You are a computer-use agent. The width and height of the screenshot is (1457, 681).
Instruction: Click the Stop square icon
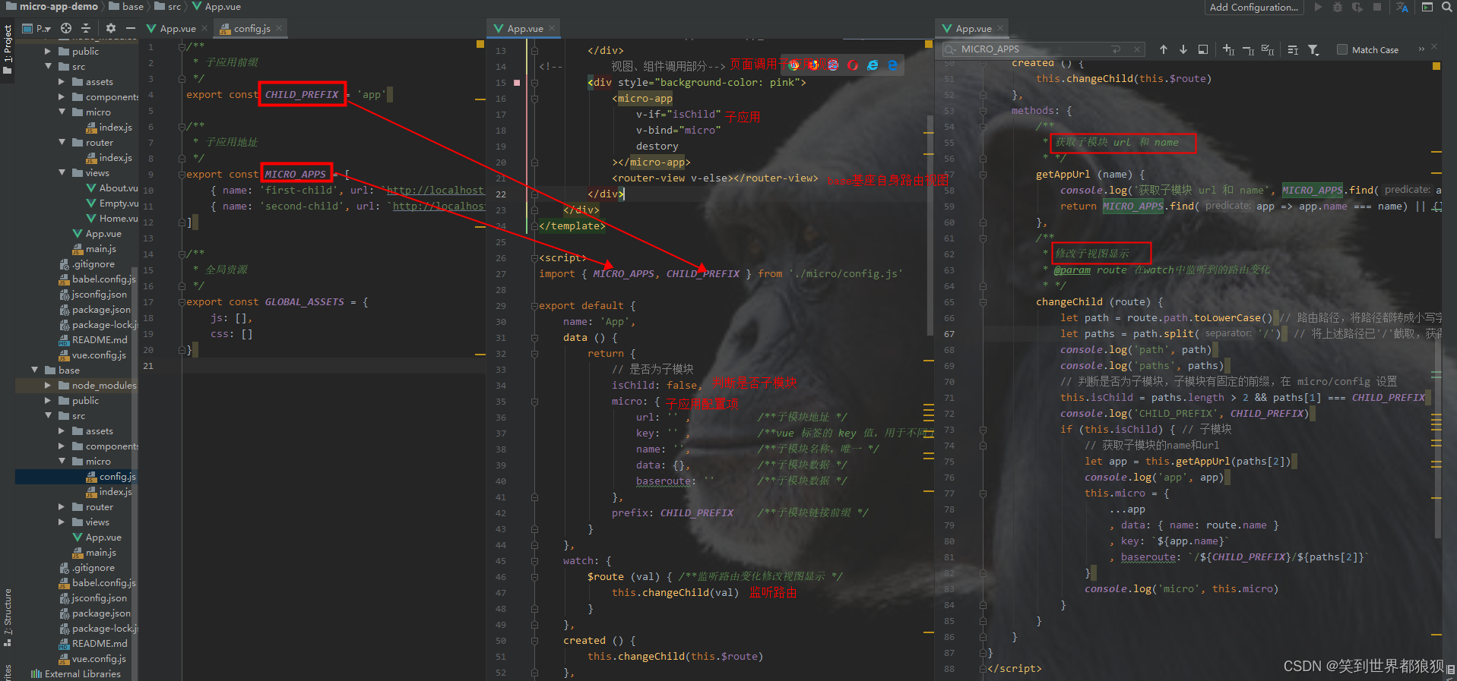click(1377, 7)
